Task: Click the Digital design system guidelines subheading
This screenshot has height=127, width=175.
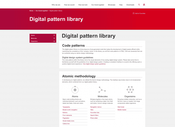Action: 78,57
